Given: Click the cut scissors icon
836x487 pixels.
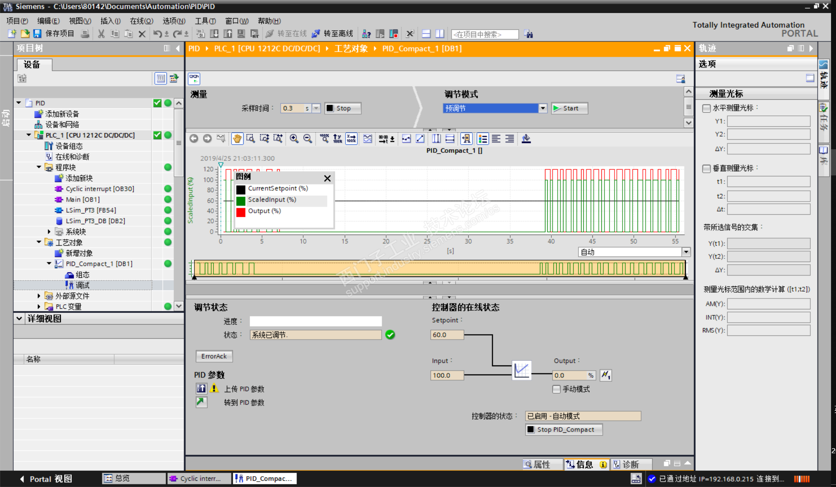Looking at the screenshot, I should point(101,34).
